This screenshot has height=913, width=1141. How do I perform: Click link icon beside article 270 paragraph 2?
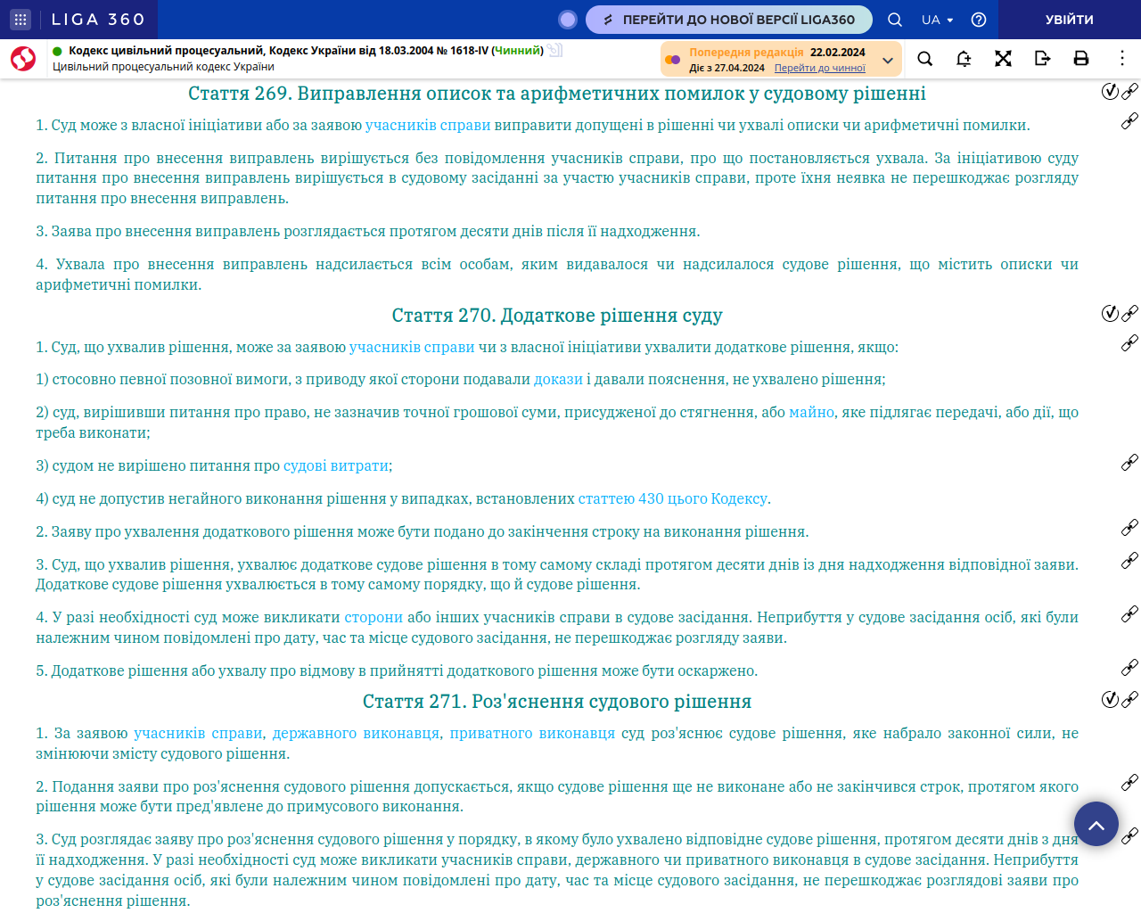[x=1129, y=527]
